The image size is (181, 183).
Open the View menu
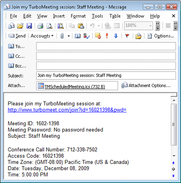[42, 16]
